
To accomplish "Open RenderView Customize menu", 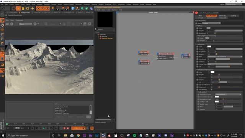I will [20, 20].
